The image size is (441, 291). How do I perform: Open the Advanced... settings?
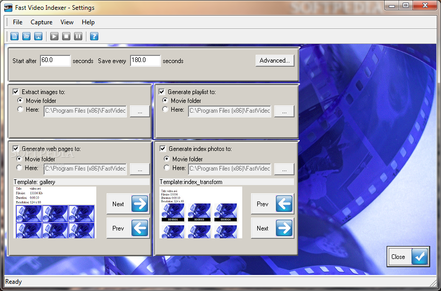[x=275, y=60]
